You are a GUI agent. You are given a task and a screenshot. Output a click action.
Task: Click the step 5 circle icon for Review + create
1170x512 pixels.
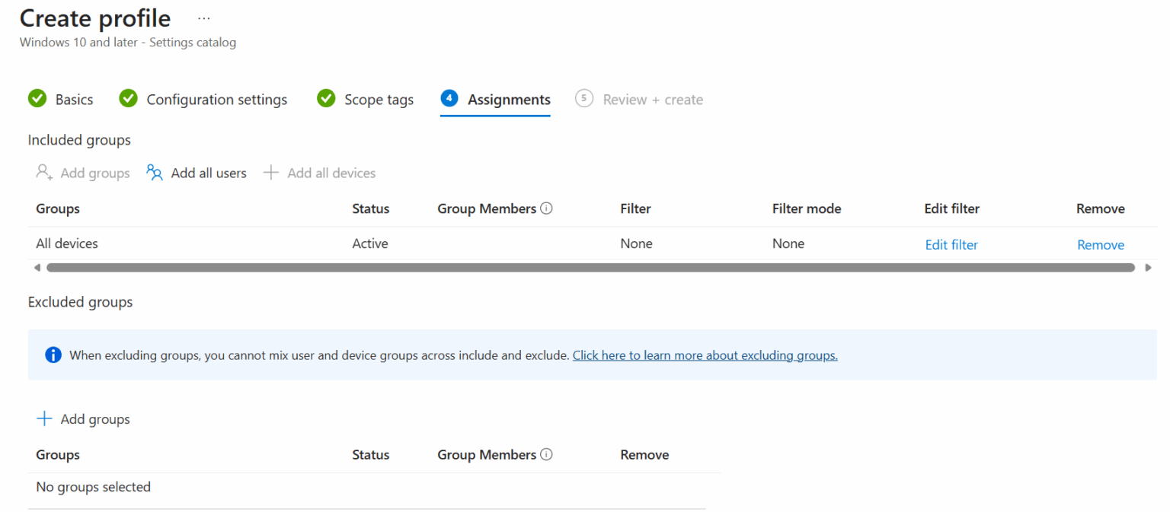[584, 98]
